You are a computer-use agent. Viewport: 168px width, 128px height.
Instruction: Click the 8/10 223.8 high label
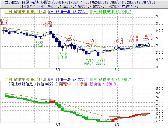pos(133,39)
